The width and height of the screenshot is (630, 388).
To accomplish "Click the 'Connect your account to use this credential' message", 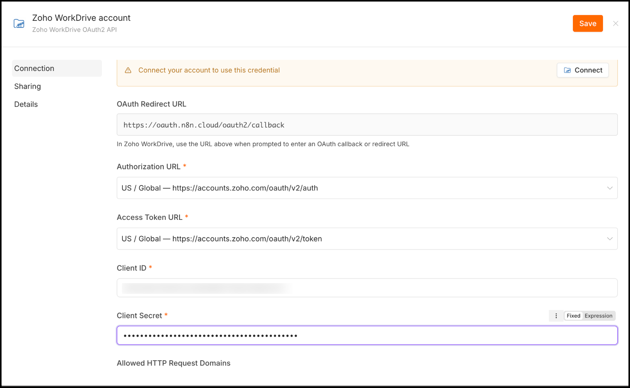I will (x=209, y=70).
